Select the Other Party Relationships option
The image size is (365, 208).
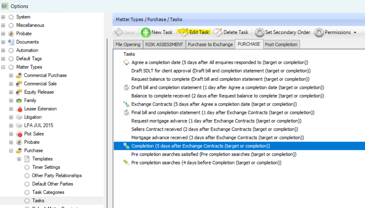point(27,176)
